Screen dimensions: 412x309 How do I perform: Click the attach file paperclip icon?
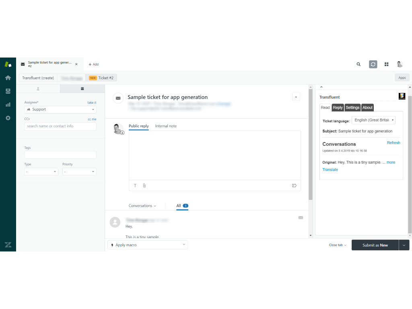coord(144,185)
